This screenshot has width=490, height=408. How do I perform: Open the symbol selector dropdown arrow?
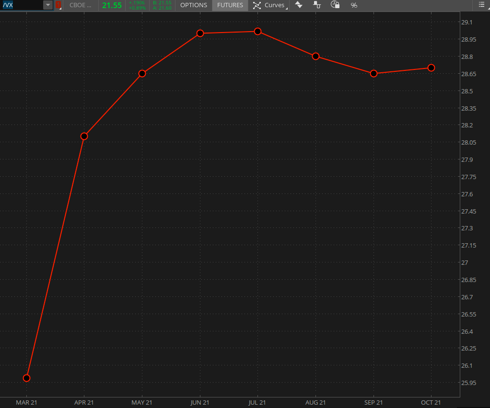[x=47, y=5]
